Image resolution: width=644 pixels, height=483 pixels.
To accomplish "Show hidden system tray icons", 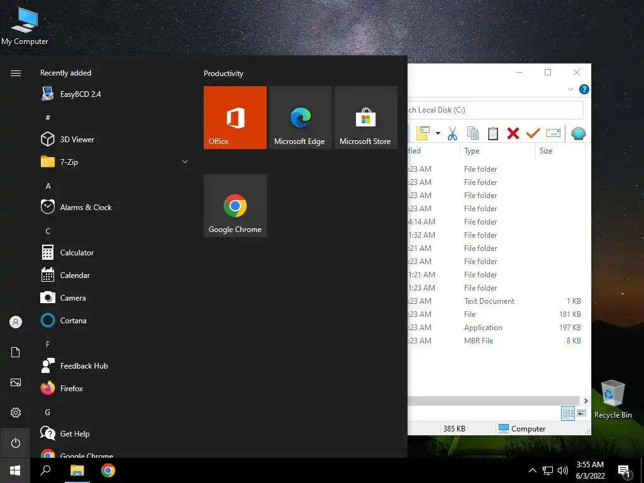I will coord(532,470).
